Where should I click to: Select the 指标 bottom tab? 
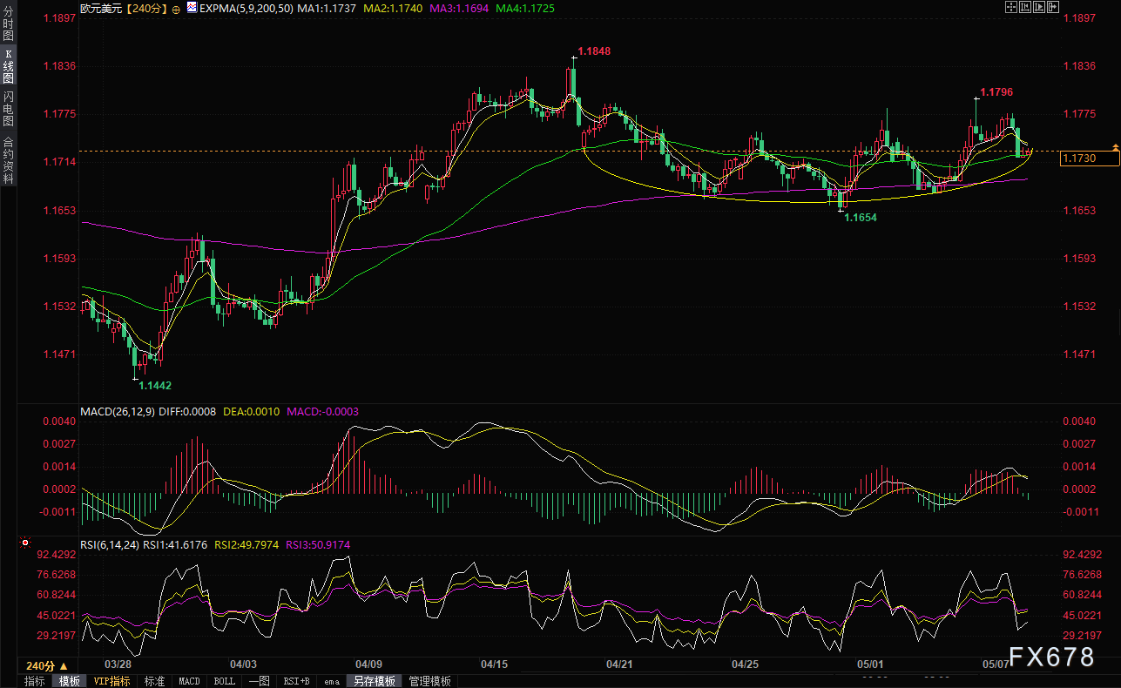[x=35, y=681]
